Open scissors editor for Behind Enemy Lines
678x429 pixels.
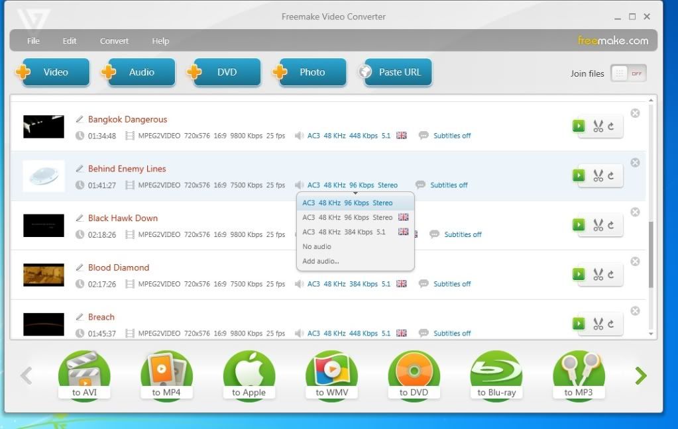(x=598, y=175)
